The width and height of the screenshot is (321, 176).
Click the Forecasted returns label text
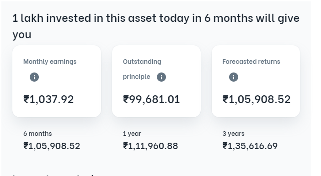point(251,62)
